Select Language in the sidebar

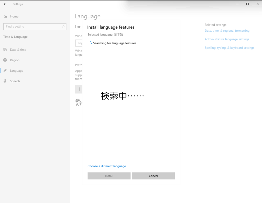point(16,71)
